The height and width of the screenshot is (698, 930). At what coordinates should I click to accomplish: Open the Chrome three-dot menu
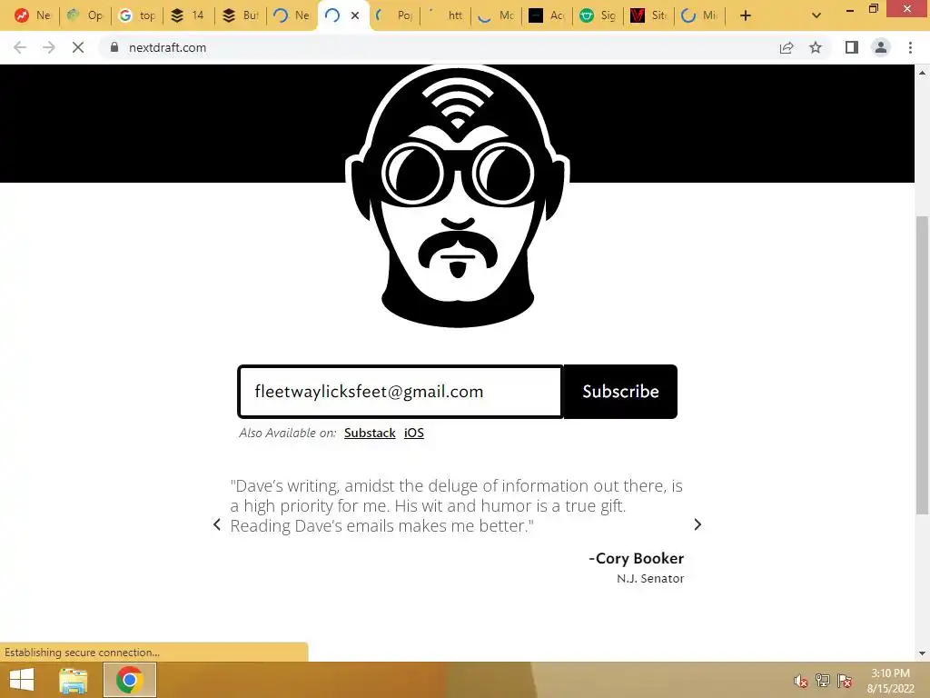pyautogui.click(x=910, y=47)
